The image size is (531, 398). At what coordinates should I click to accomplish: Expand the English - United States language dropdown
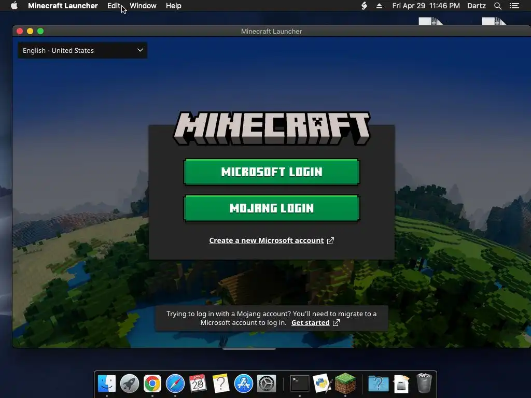click(82, 50)
